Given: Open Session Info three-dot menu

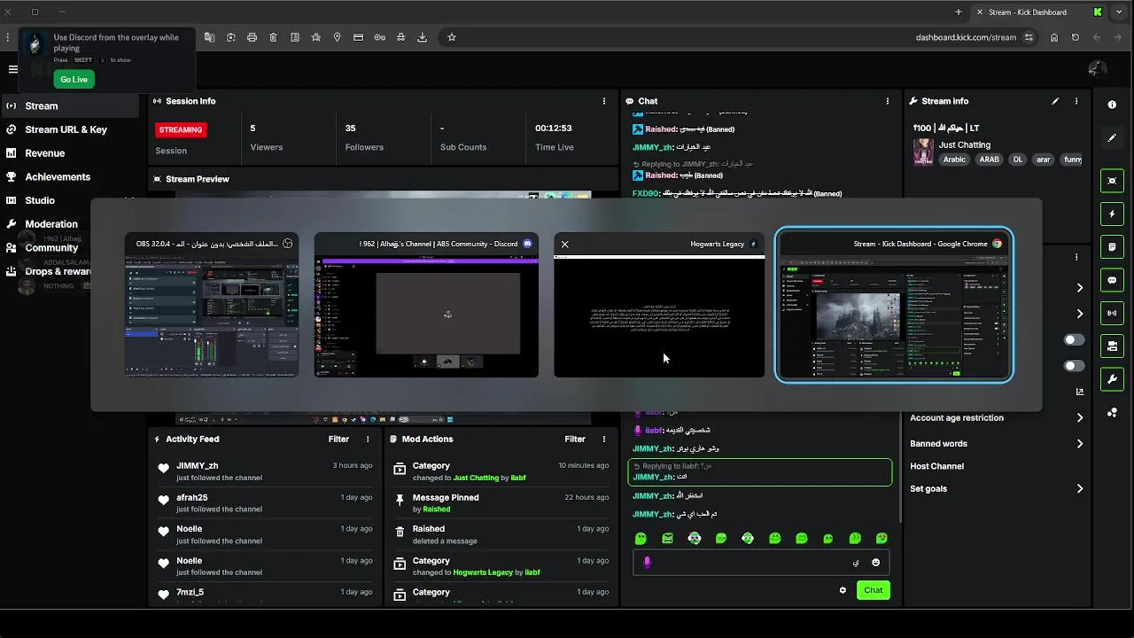Looking at the screenshot, I should [x=604, y=101].
